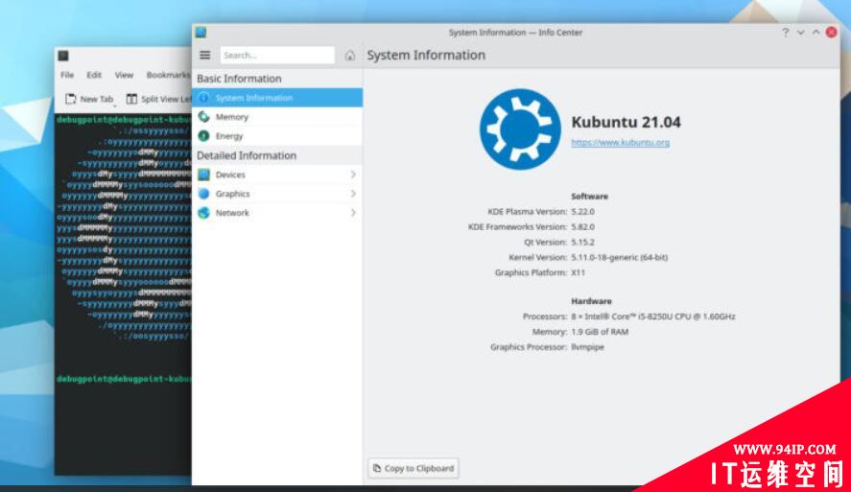The height and width of the screenshot is (492, 851).
Task: Click the Processors value Intel Core i5-8250U
Action: 653,316
